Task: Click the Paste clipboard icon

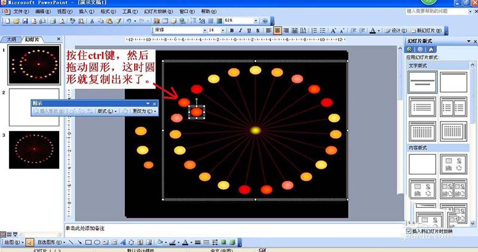Action: [109, 21]
